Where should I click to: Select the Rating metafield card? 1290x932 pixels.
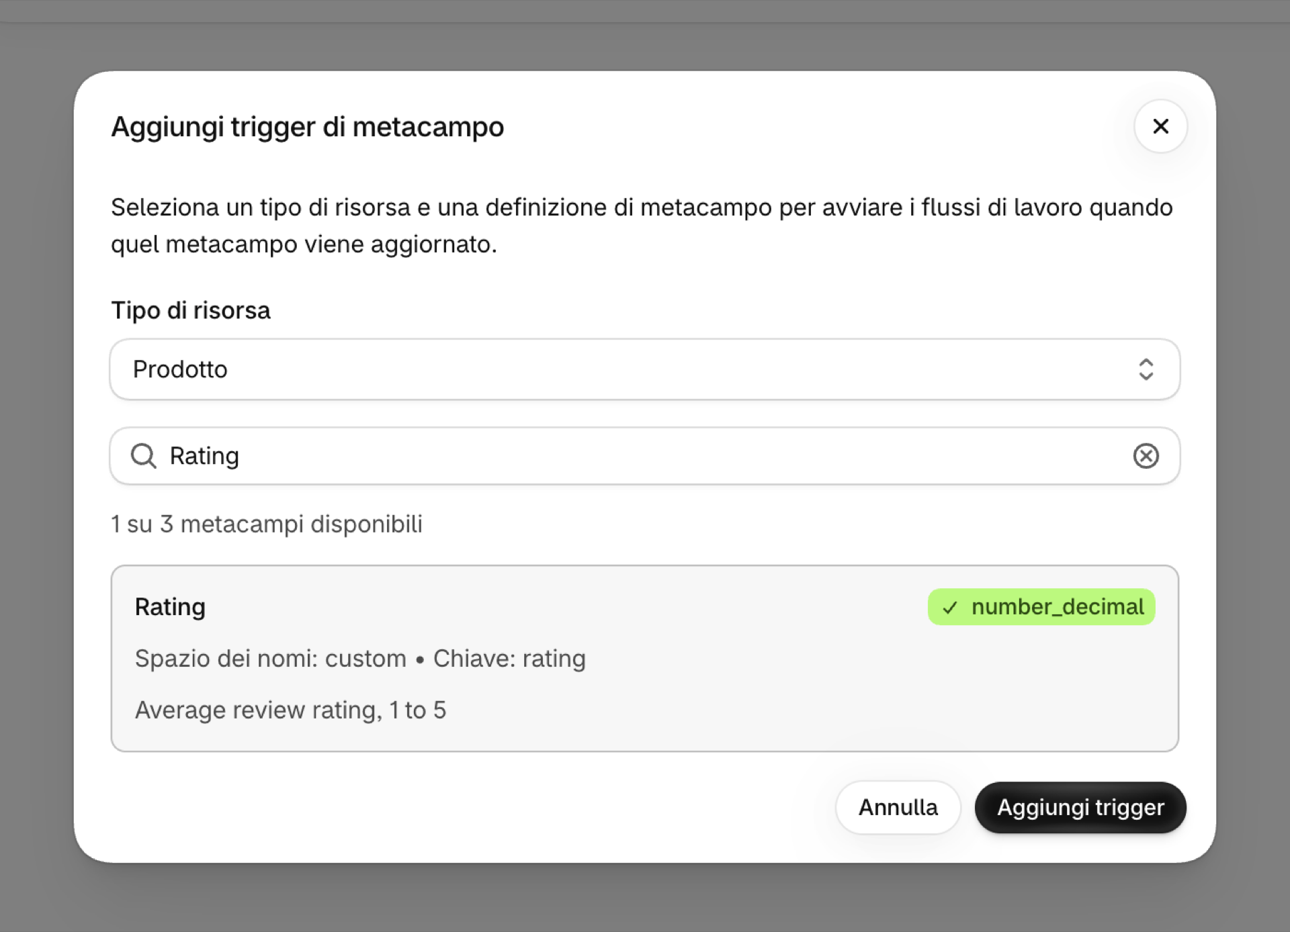[x=644, y=658]
